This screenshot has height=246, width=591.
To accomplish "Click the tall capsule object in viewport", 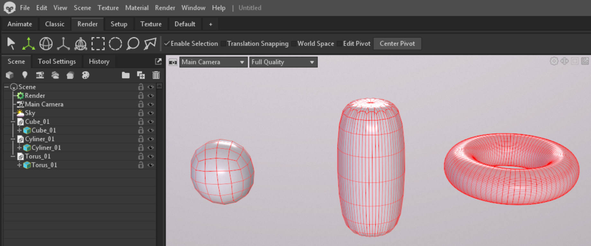I will click(x=371, y=167).
